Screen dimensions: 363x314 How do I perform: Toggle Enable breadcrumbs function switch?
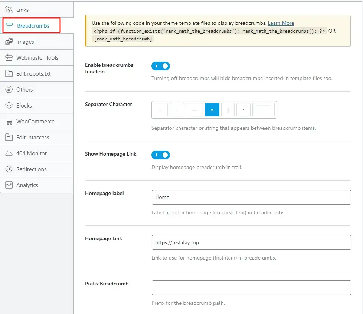coord(161,66)
